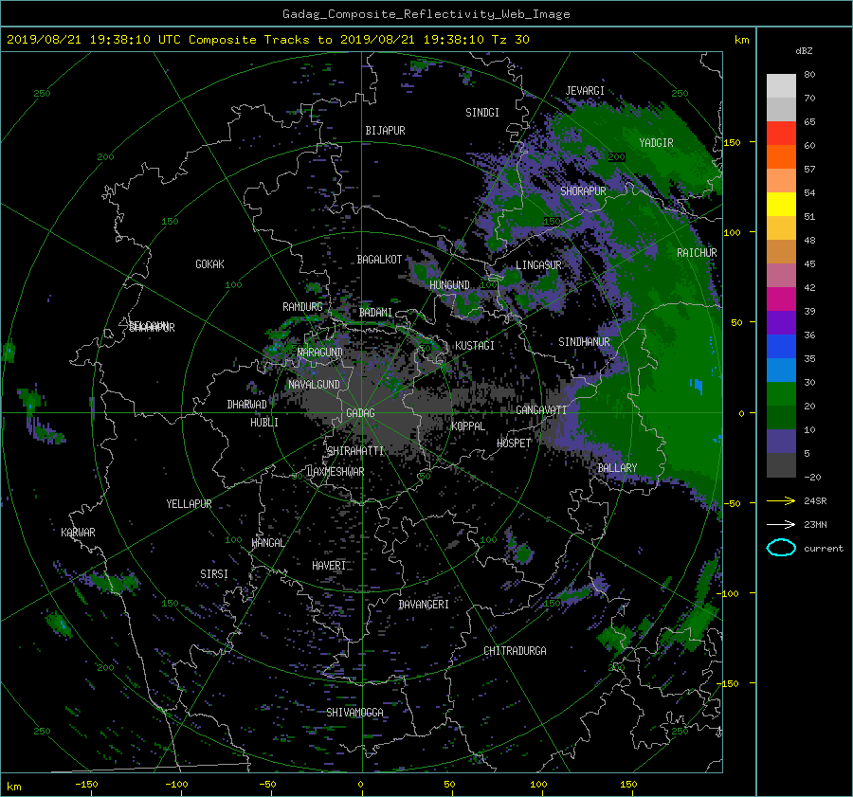Select the bright green 20-30 dBZ swatch
Image resolution: width=853 pixels, height=797 pixels.
coord(781,394)
